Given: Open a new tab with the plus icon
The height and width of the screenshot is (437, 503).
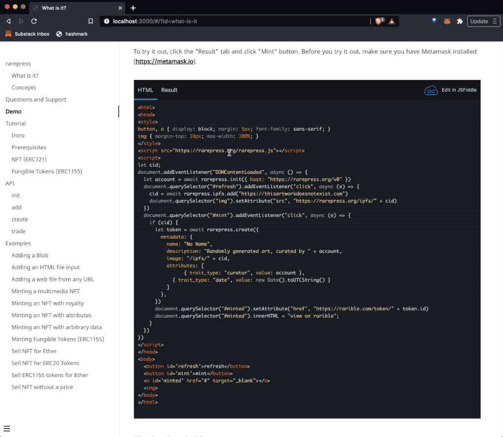Looking at the screenshot, I should (133, 8).
